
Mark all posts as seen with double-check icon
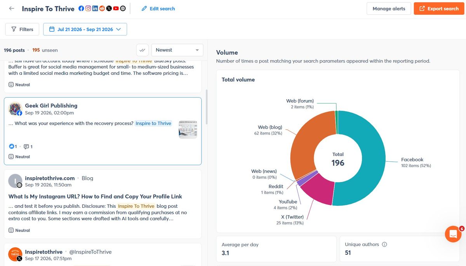pyautogui.click(x=143, y=50)
